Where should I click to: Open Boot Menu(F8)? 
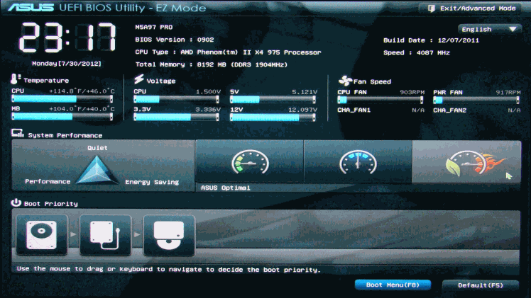tap(393, 285)
